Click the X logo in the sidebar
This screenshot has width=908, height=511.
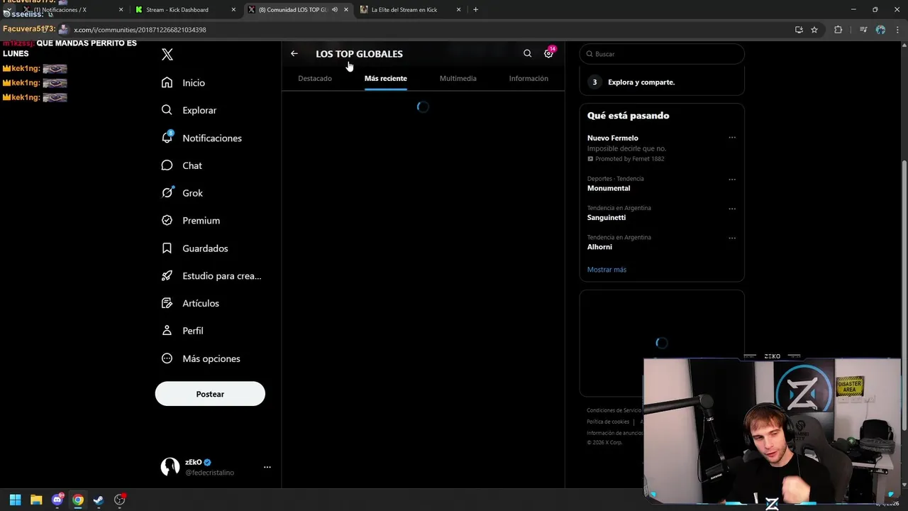tap(167, 55)
